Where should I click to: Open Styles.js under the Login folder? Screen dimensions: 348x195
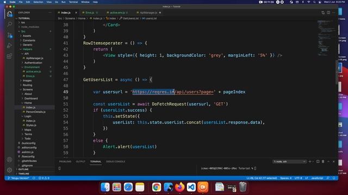click(x=31, y=125)
